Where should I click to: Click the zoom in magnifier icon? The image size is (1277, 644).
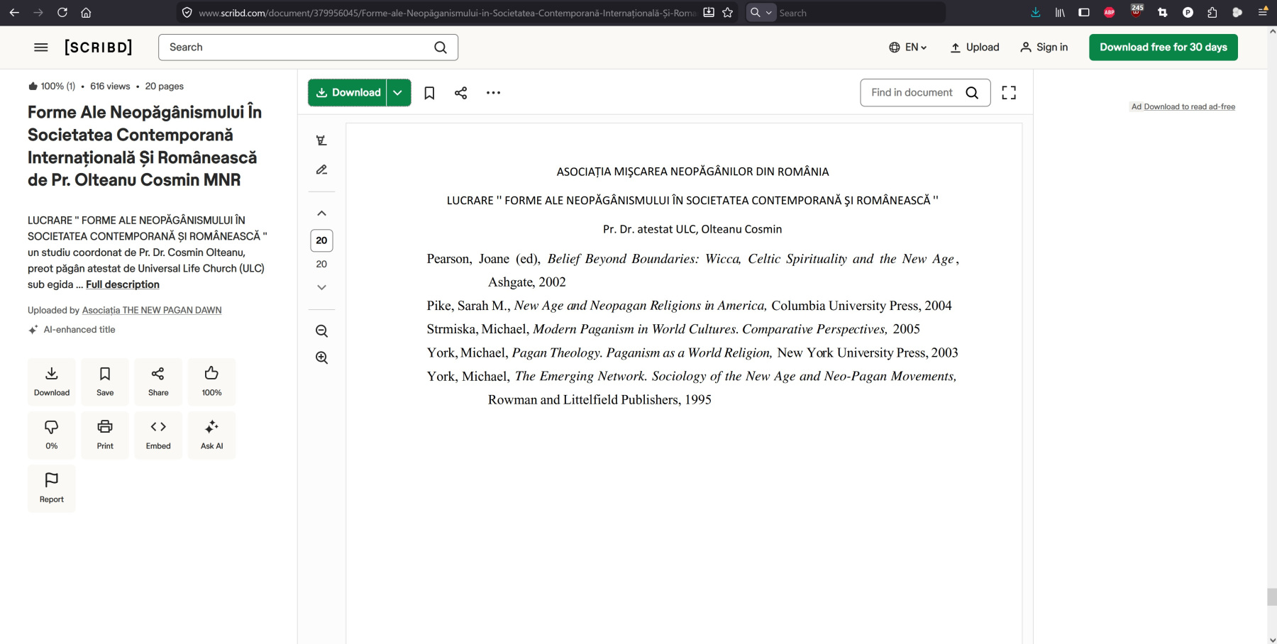click(x=321, y=357)
